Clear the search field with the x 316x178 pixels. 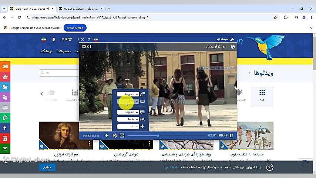(48, 73)
